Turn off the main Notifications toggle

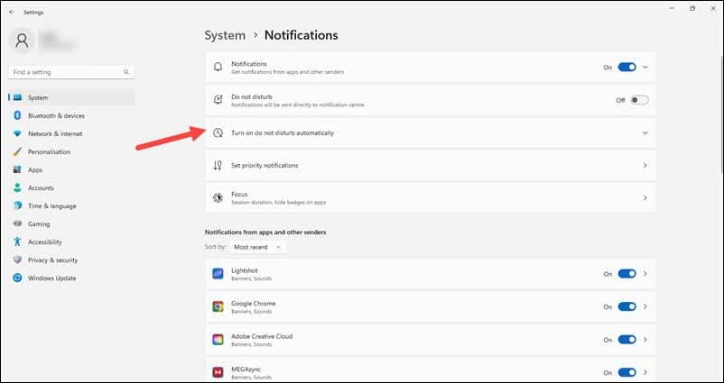[627, 68]
